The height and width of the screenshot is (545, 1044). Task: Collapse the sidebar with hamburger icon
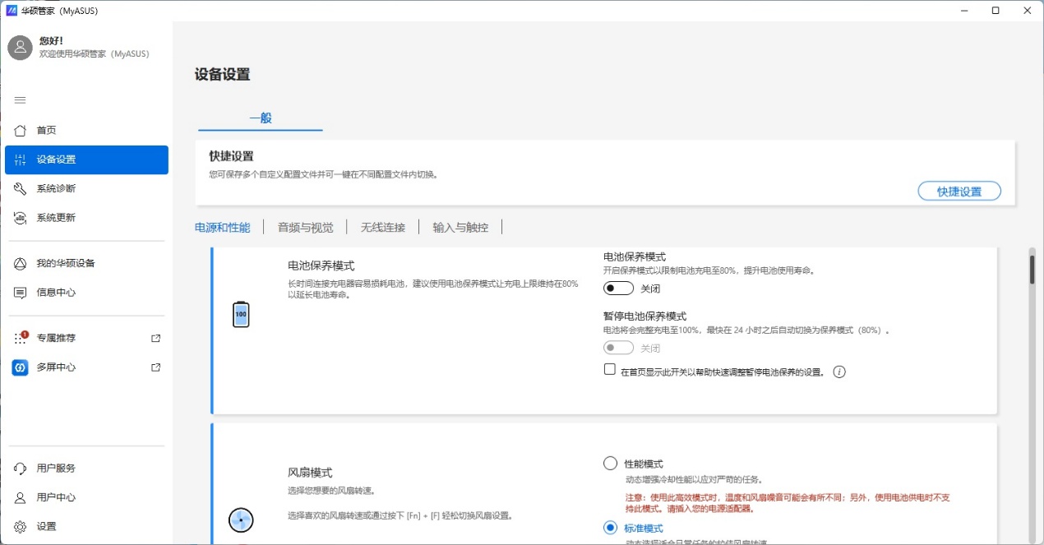point(21,99)
